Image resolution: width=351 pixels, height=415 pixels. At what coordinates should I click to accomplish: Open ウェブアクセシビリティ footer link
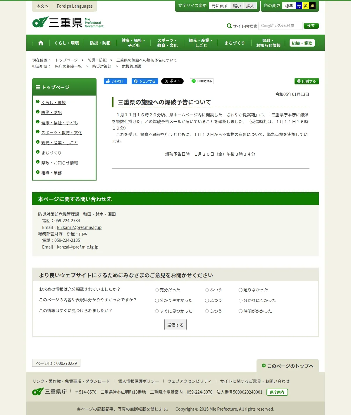click(x=189, y=381)
